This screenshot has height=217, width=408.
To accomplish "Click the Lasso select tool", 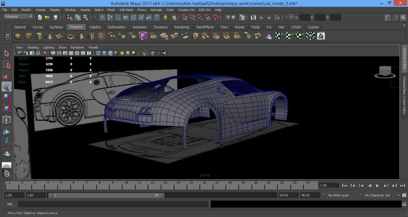I will click(7, 64).
